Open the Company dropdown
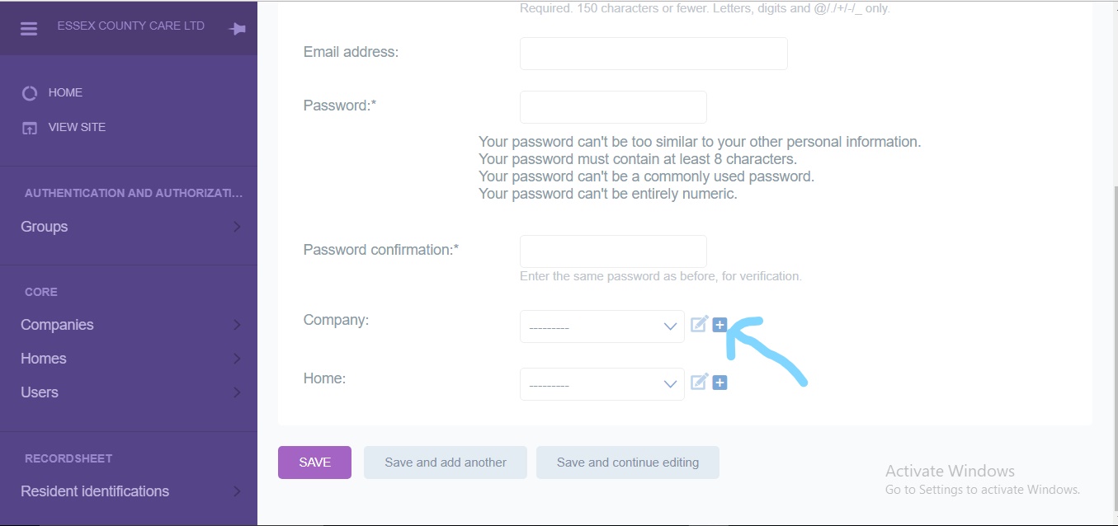The width and height of the screenshot is (1118, 526). [x=601, y=326]
